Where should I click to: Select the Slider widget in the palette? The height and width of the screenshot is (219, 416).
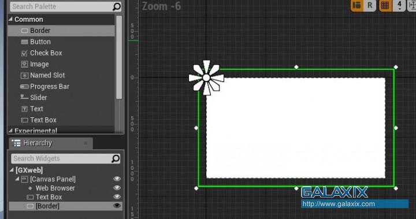pyautogui.click(x=62, y=98)
